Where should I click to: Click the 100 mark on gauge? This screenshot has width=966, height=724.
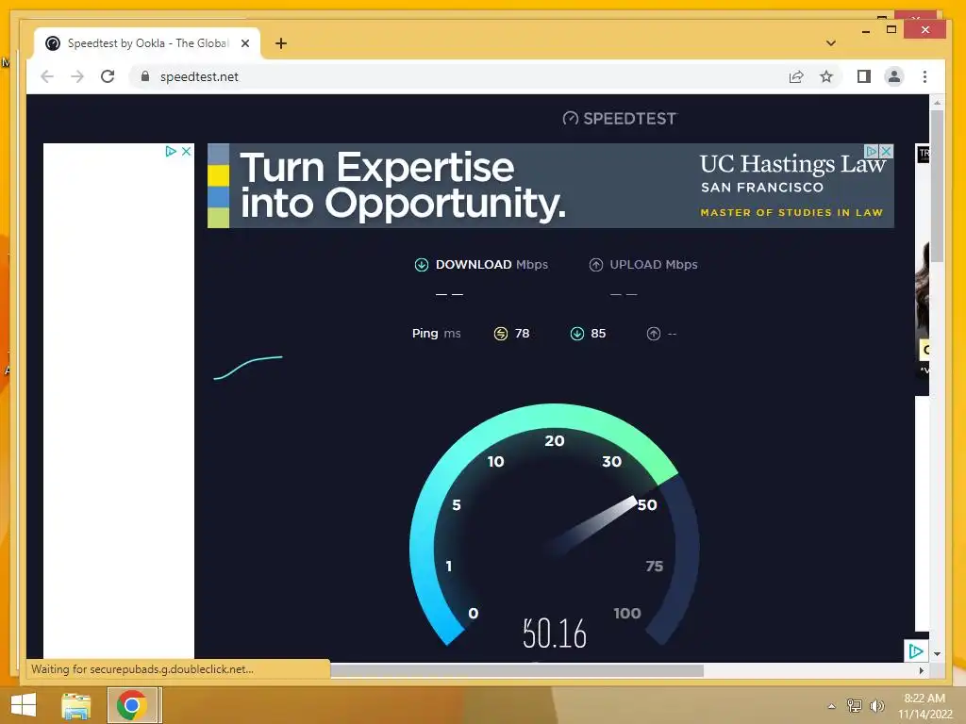(x=627, y=613)
